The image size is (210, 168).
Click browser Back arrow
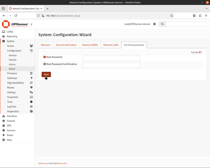point(4,16)
